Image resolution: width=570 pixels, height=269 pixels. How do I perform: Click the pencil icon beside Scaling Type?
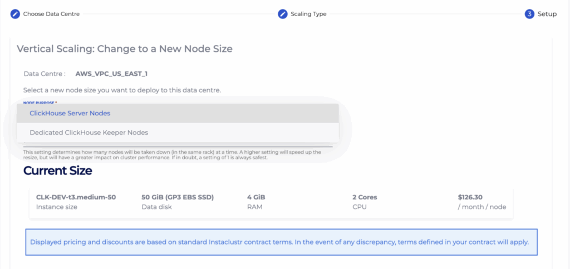click(283, 14)
